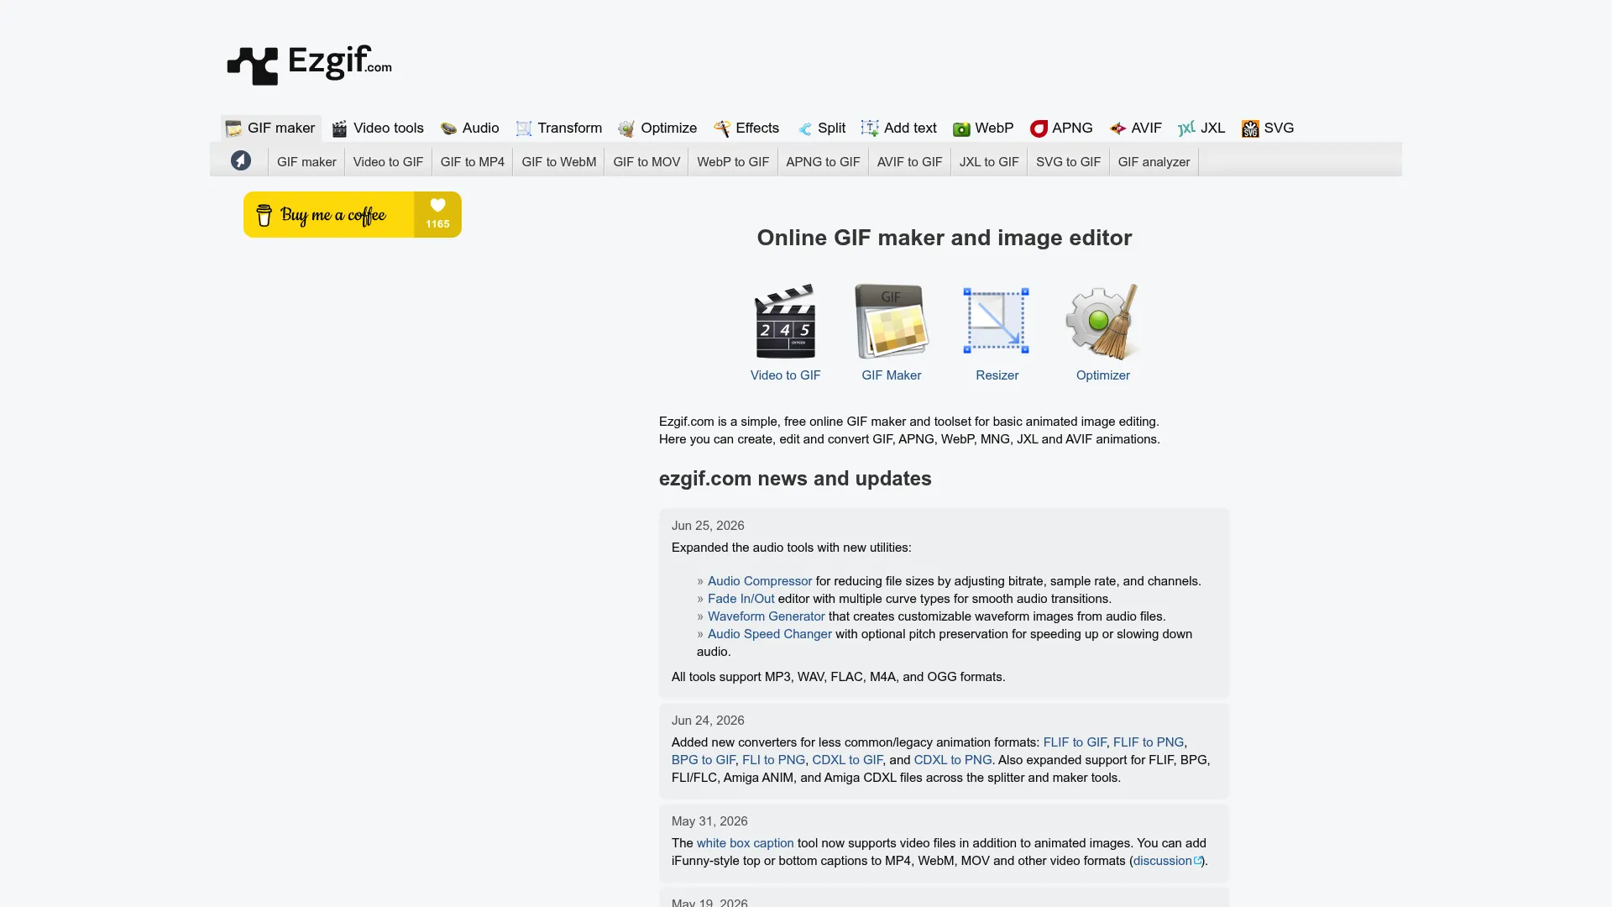
Task: Select GIF to MP4 submenu item
Action: coord(473,161)
